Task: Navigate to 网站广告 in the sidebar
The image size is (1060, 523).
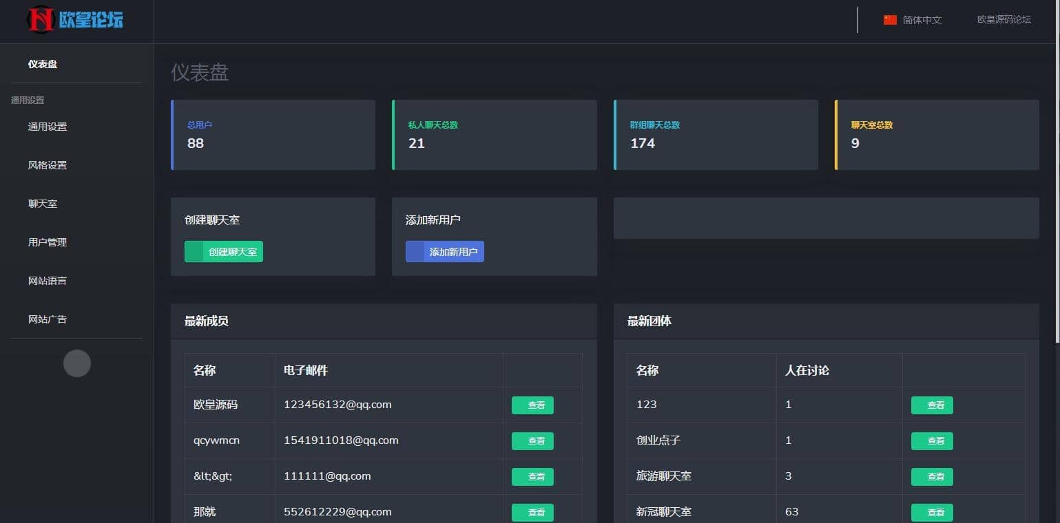Action: tap(48, 319)
